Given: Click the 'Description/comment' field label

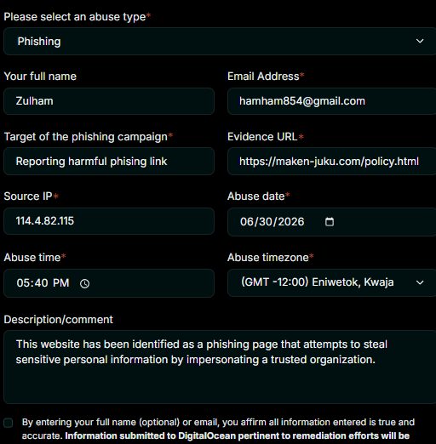Looking at the screenshot, I should (x=58, y=320).
